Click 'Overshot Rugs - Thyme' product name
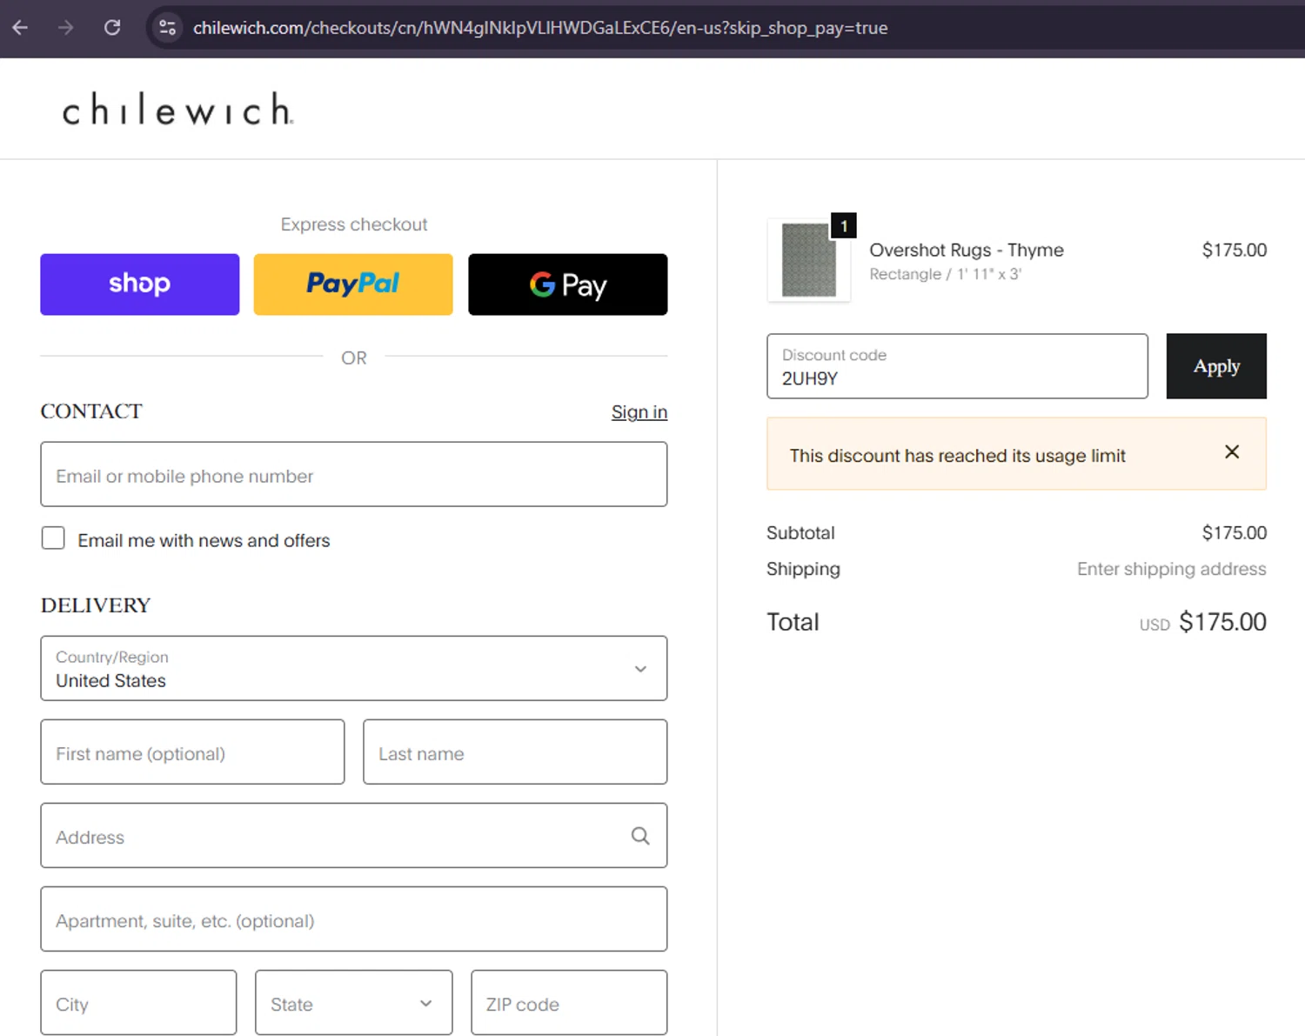This screenshot has height=1036, width=1305. tap(967, 251)
